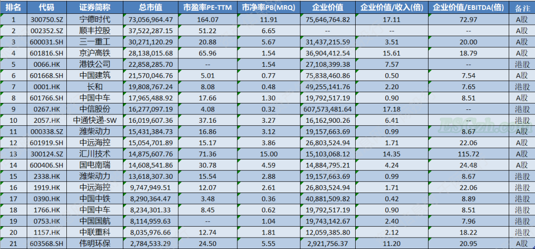Click the 三一重工 name cell

tap(95, 42)
